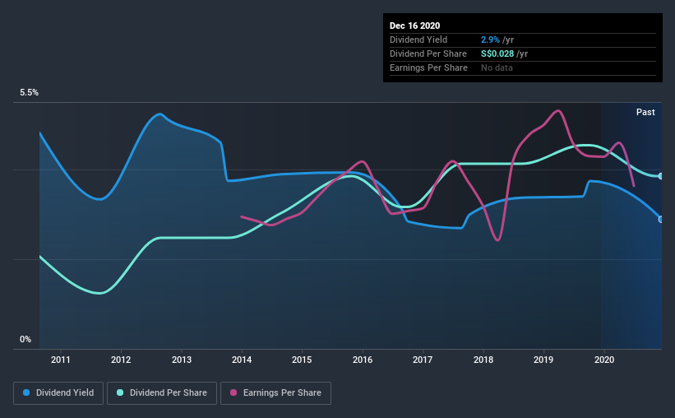Select the 2016 tick on the x-axis
The width and height of the screenshot is (675, 418).
[x=363, y=360]
